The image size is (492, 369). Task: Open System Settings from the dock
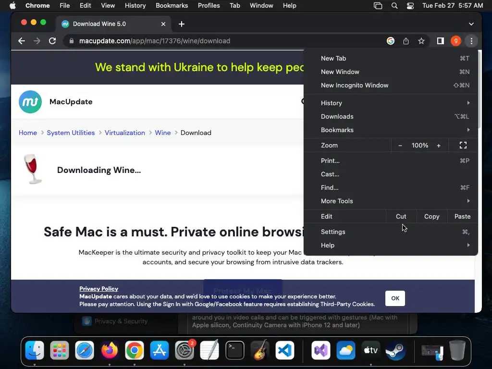point(184,350)
